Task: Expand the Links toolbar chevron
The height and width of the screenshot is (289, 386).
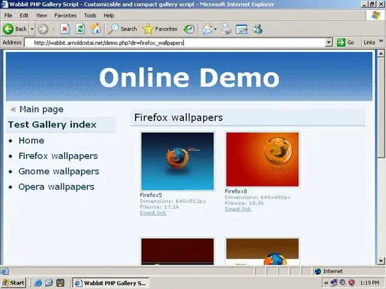Action: [381, 41]
